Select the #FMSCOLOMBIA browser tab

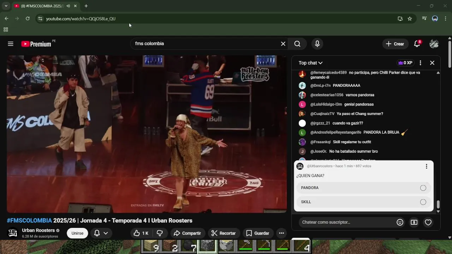coord(42,6)
